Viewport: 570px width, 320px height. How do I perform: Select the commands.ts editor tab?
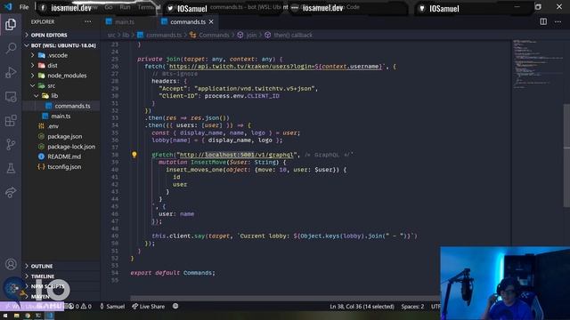(188, 21)
